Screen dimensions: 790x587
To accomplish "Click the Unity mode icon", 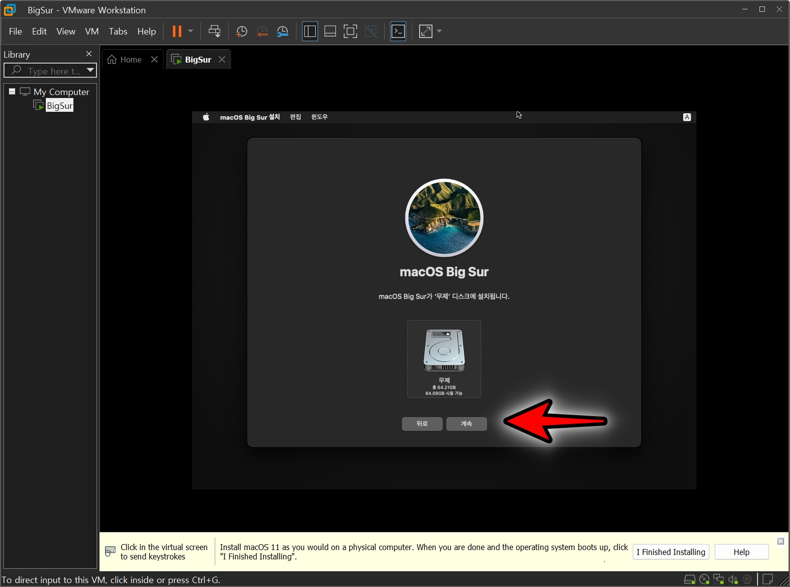I will (370, 32).
